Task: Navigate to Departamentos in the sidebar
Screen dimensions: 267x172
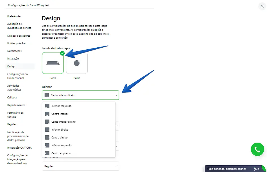Action: pos(16,105)
